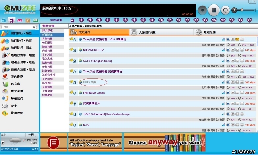Click signal bars icon in N-TV row
Image resolution: width=258 pixels, height=155 pixels.
223,125
